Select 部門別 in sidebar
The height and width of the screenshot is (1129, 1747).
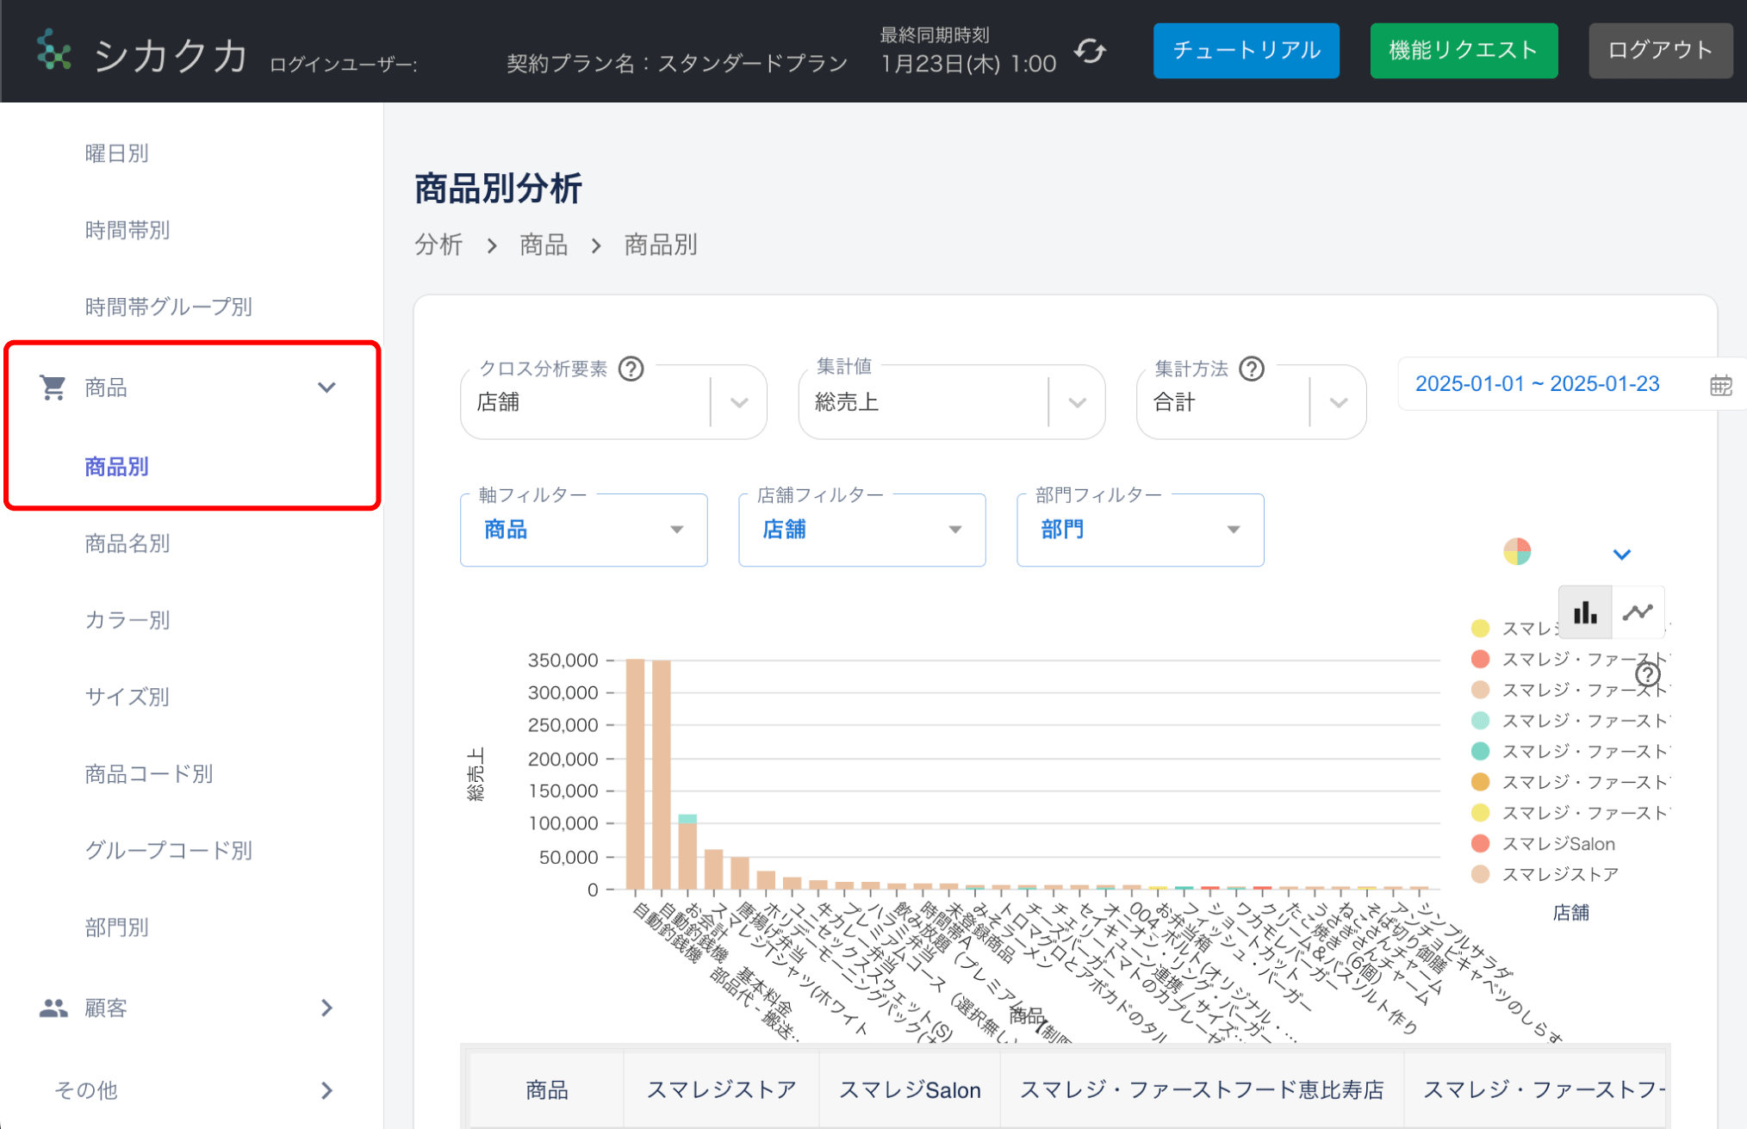pyautogui.click(x=117, y=927)
